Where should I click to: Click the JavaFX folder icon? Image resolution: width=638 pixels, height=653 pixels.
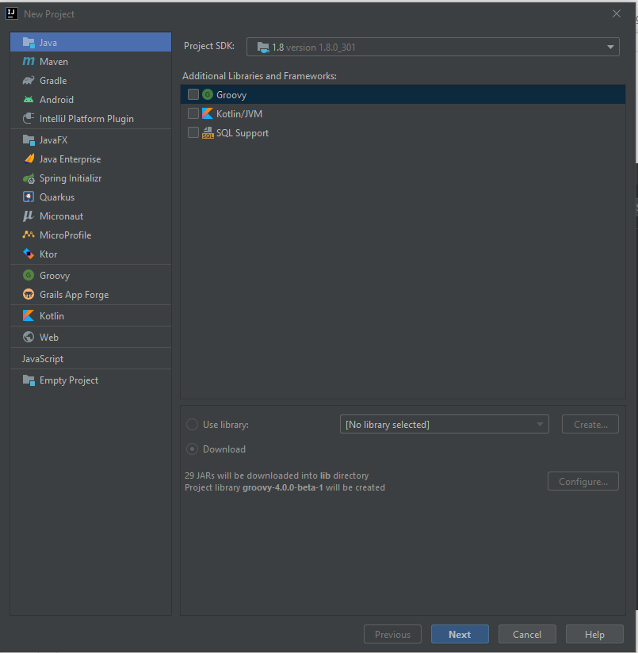pos(29,140)
